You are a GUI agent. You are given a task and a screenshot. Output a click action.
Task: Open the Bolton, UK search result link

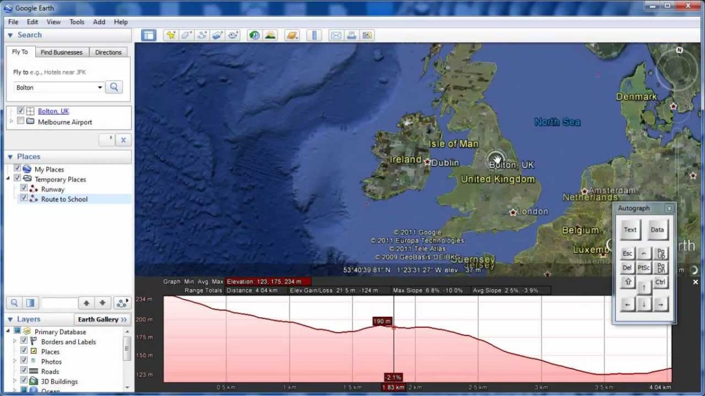[53, 110]
